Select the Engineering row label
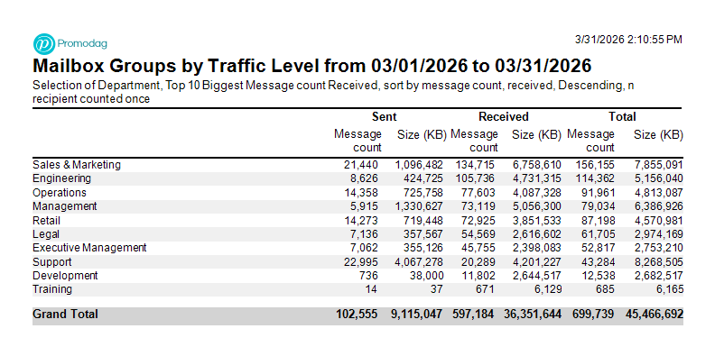Image resolution: width=715 pixels, height=356 pixels. [x=62, y=178]
